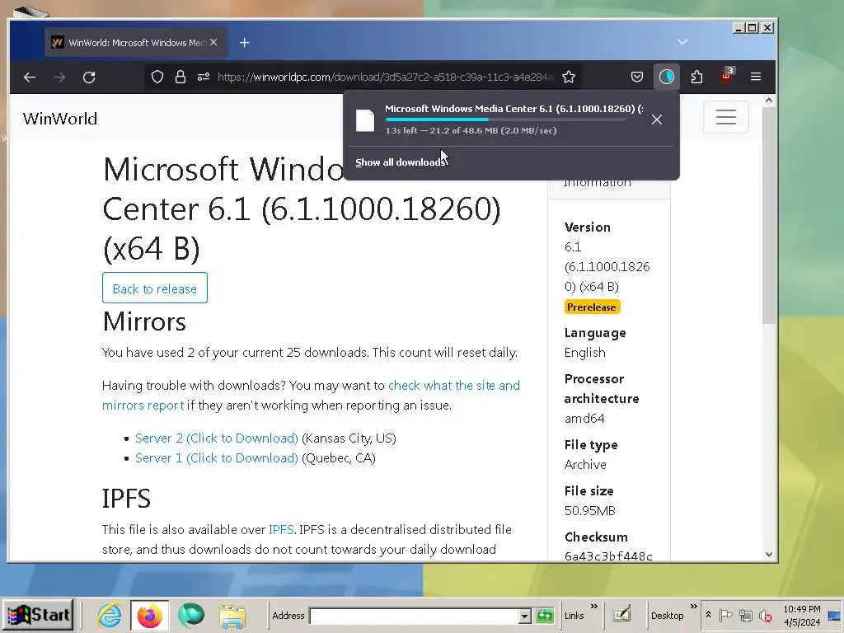This screenshot has width=844, height=633.
Task: Go back with the browser back arrow
Action: (x=30, y=77)
